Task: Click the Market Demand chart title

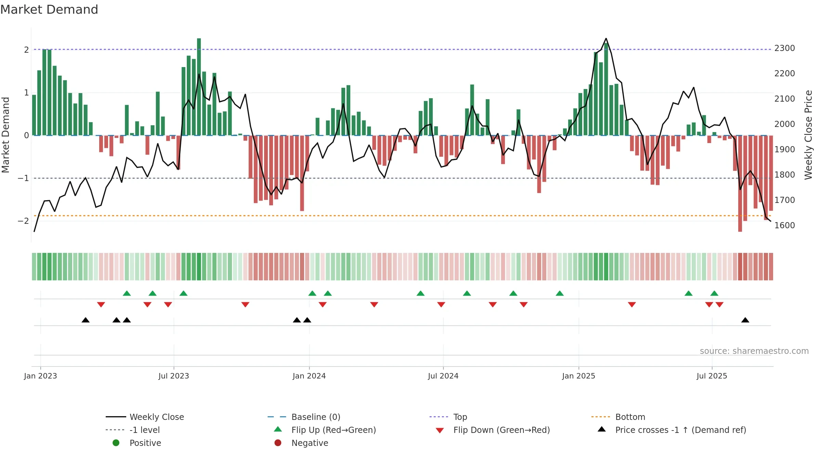Action: coord(49,10)
